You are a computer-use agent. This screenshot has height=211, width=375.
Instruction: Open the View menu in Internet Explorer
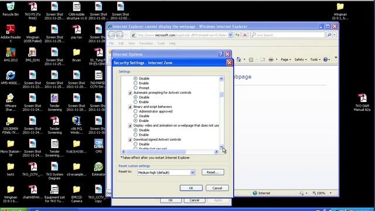(x=131, y=43)
